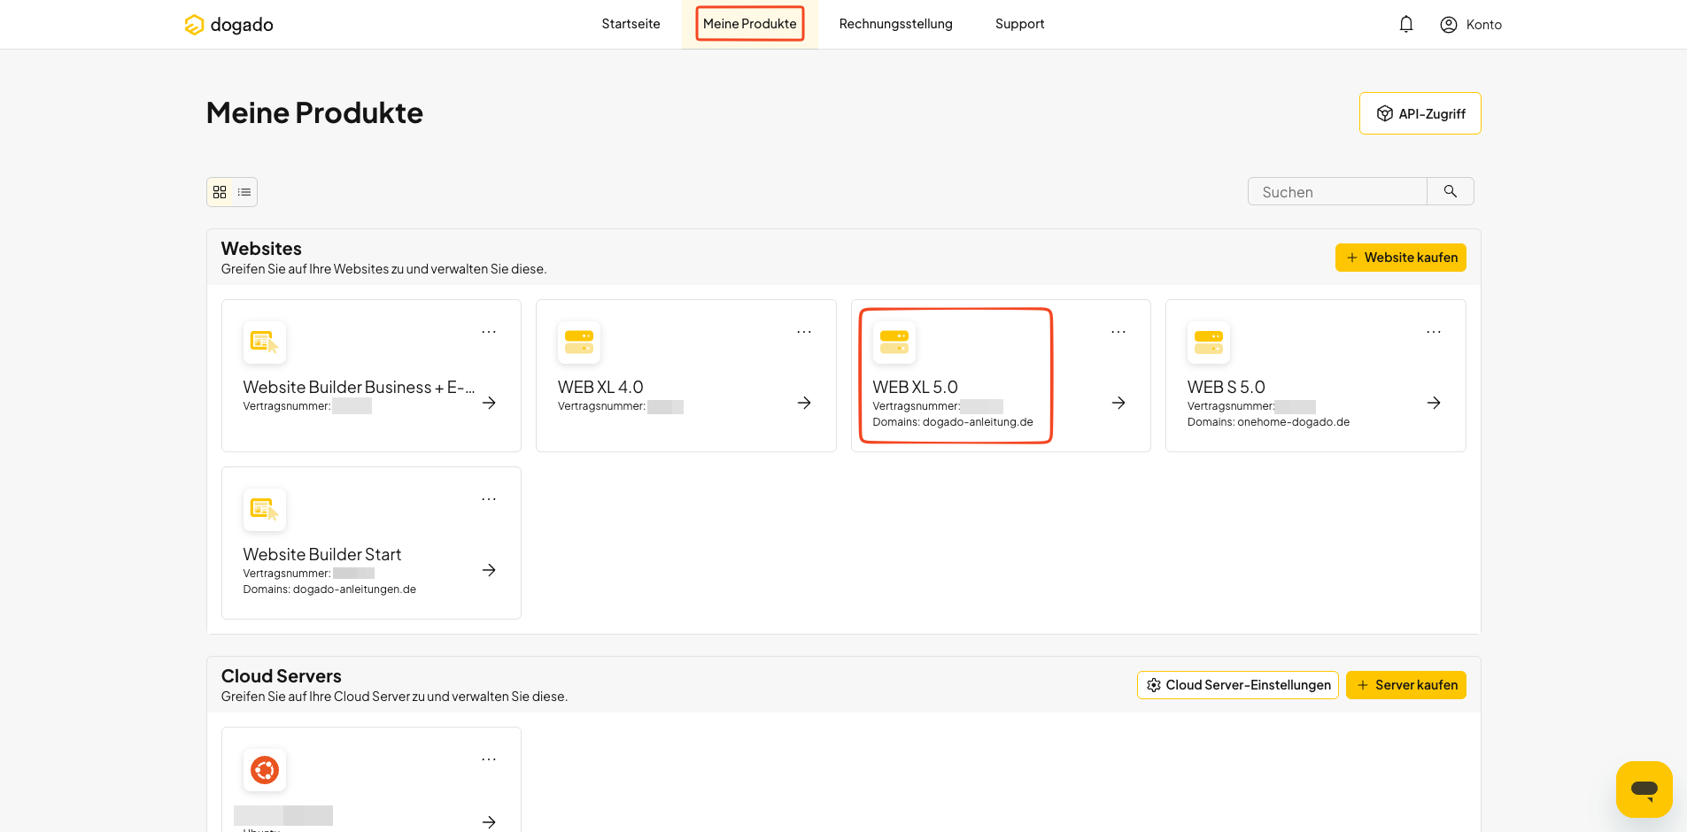Image resolution: width=1687 pixels, height=832 pixels.
Task: Click the Meine Produkte page heading
Action: pos(315,113)
